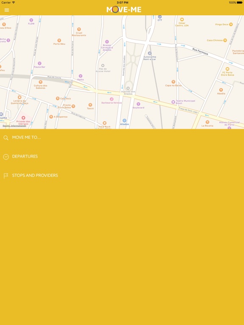Tap the search magnifier icon
This screenshot has width=244, height=325.
point(6,138)
